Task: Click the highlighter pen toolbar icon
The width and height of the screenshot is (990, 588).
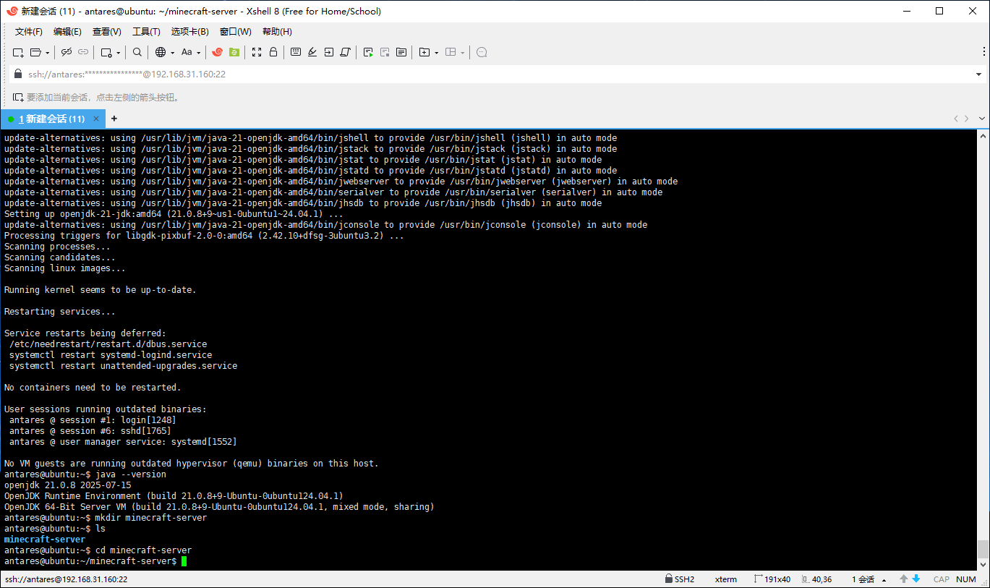Action: (x=312, y=52)
